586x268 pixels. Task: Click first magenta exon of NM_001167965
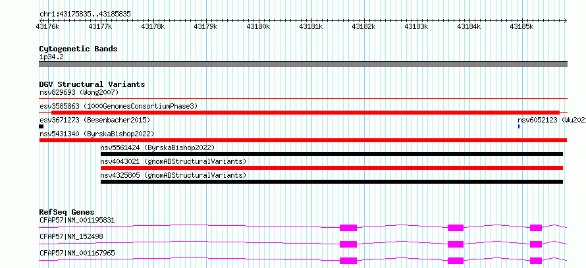pos(348,261)
